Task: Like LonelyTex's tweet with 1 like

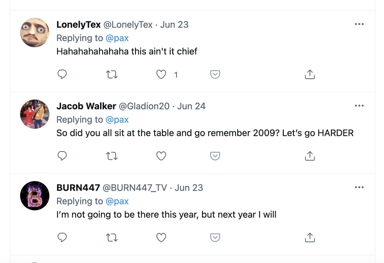Action: coord(161,74)
